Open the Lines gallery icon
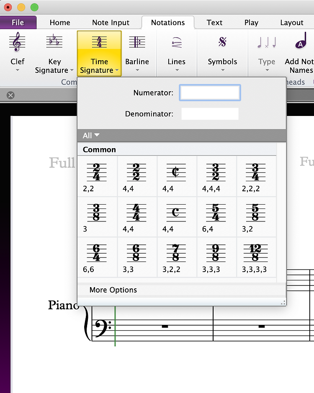Viewport: 314px width, 393px height. pyautogui.click(x=177, y=42)
